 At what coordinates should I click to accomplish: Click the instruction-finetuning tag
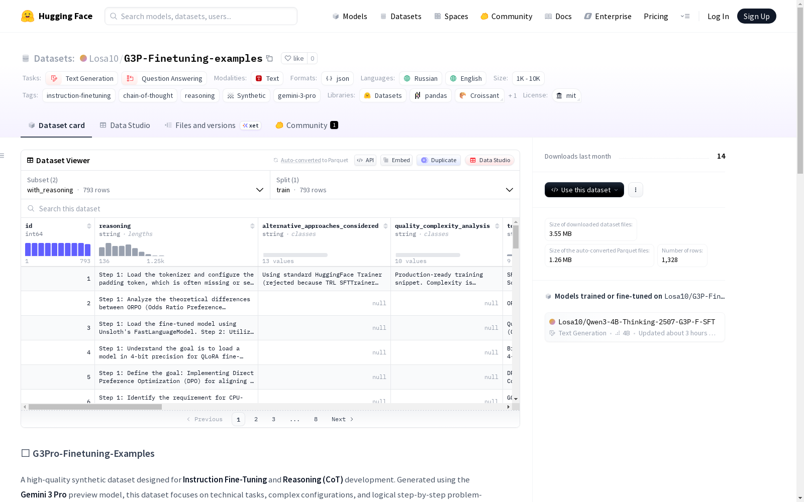[79, 95]
